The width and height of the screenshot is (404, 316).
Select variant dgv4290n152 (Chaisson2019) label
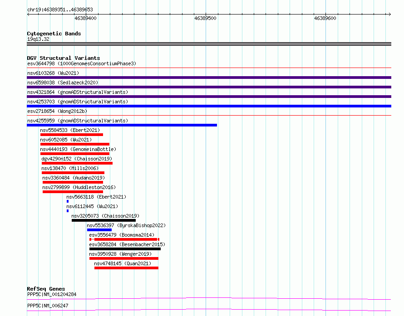tap(77, 159)
